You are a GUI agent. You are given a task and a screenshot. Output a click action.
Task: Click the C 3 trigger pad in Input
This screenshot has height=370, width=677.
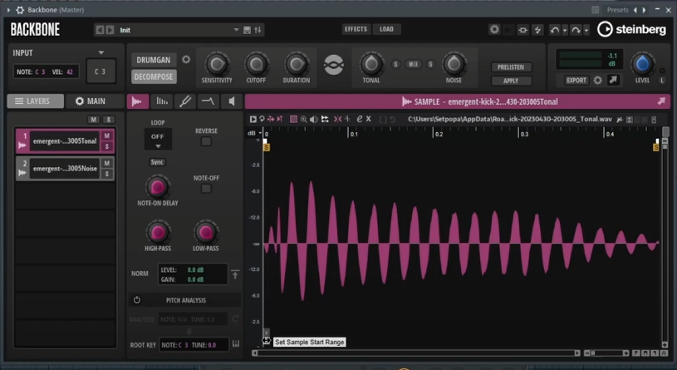click(x=101, y=72)
